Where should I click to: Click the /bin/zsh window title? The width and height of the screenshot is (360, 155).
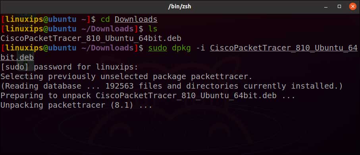click(180, 6)
